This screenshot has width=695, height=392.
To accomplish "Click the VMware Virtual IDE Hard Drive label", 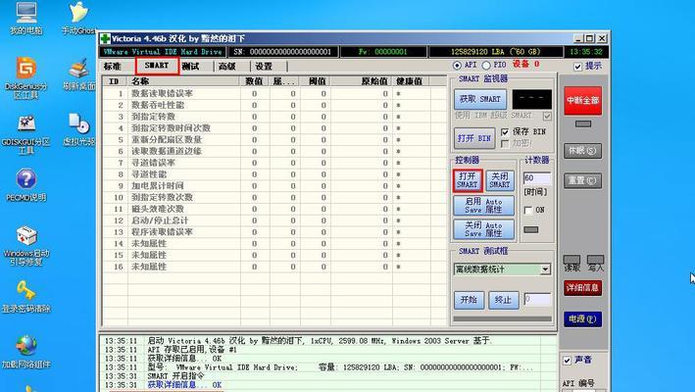I will (x=162, y=52).
